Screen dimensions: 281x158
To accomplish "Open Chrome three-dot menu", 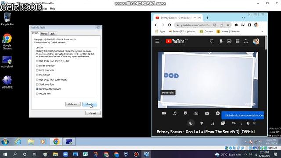I will click(263, 25).
